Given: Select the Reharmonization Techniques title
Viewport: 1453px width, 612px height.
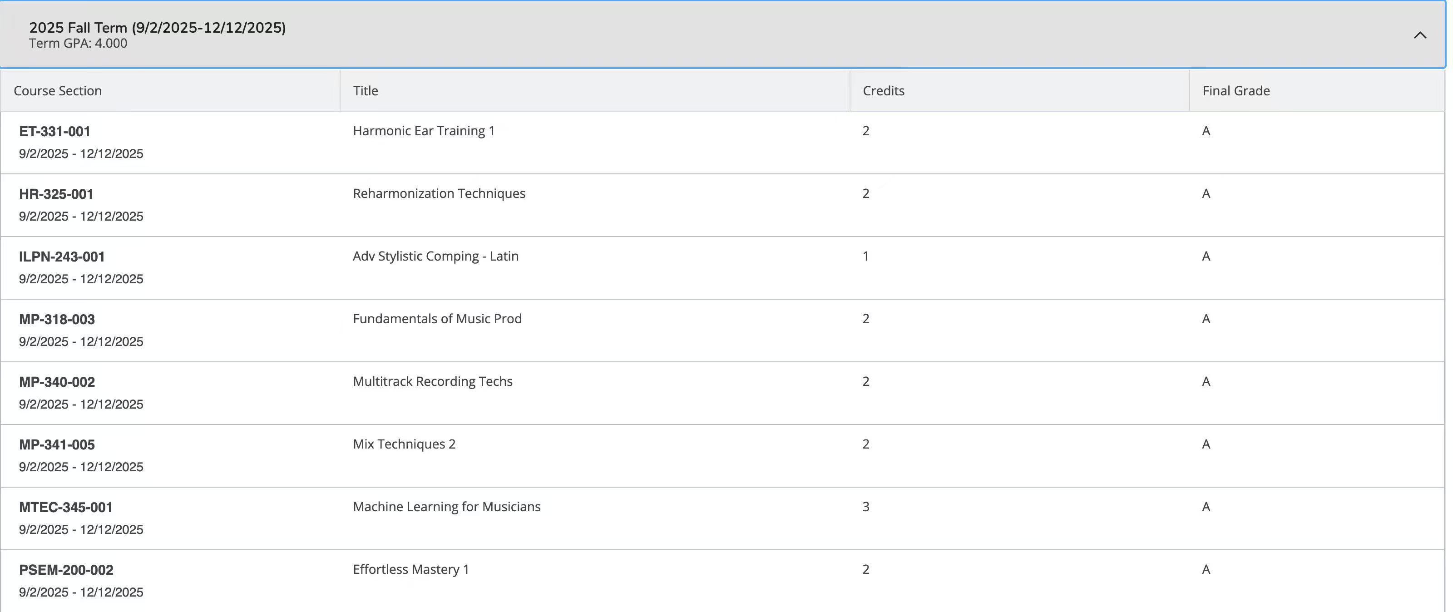Looking at the screenshot, I should click(439, 193).
